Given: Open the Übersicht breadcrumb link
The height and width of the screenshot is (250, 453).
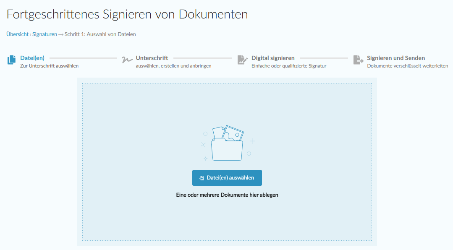Looking at the screenshot, I should click(x=17, y=34).
